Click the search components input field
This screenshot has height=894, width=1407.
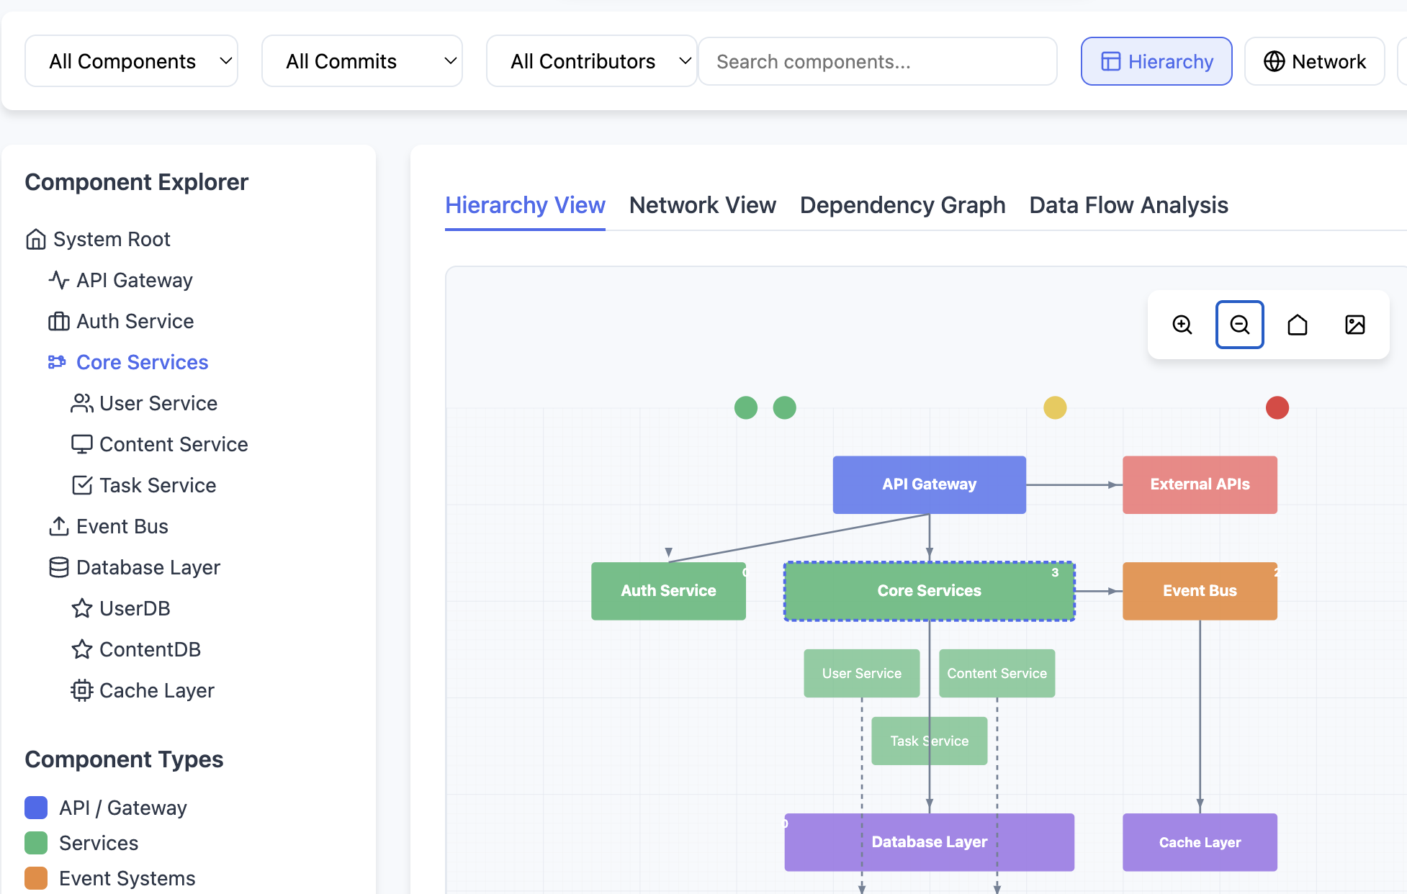pos(878,61)
